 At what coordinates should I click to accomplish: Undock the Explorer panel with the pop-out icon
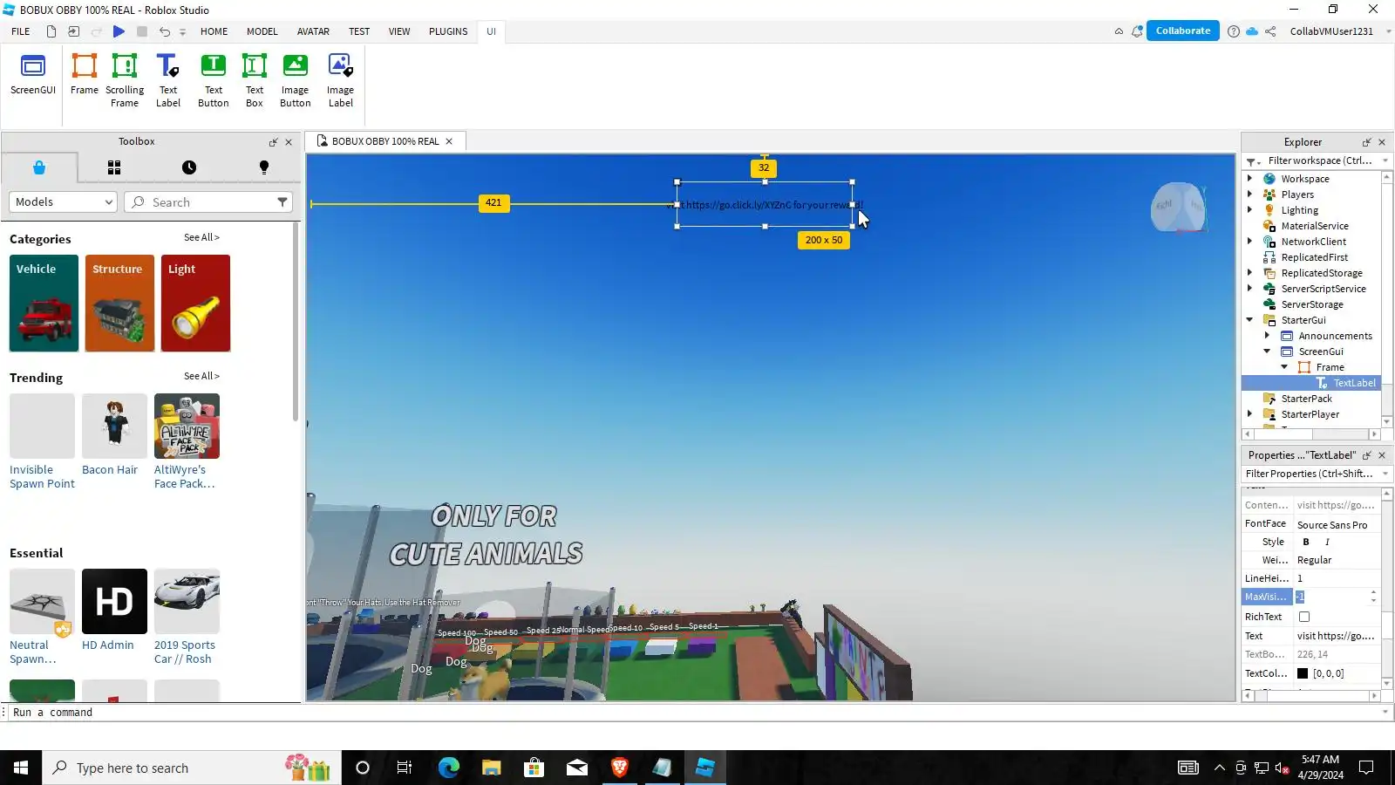(x=1366, y=142)
